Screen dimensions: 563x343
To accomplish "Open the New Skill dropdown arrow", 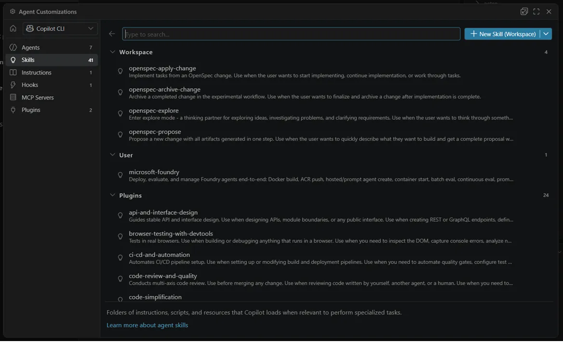I will coord(546,34).
